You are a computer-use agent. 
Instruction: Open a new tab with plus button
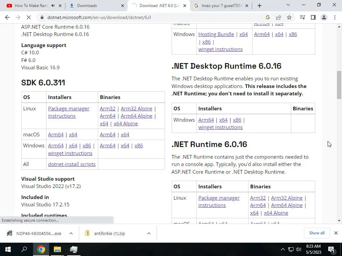pyautogui.click(x=259, y=6)
